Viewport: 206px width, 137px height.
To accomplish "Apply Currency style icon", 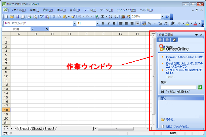I will [144, 23].
